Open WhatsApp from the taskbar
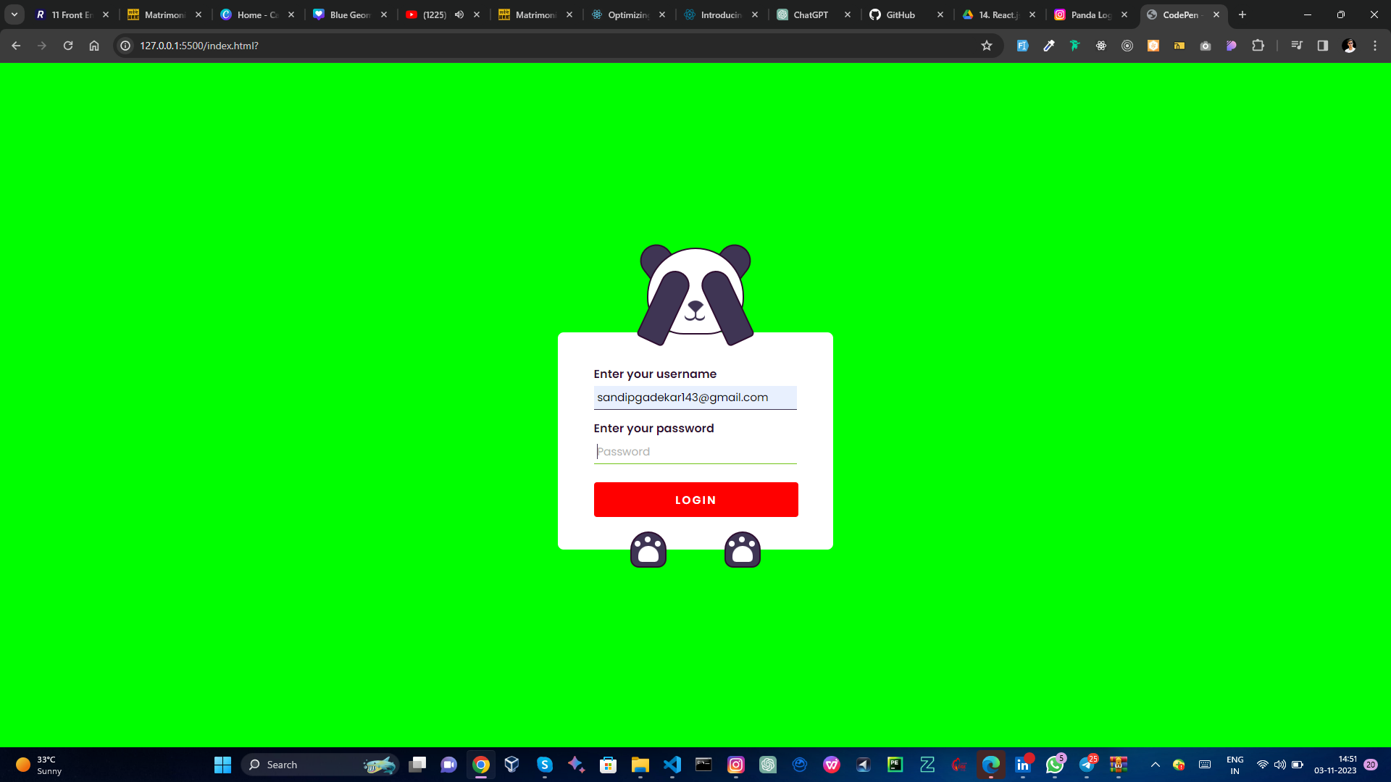 (x=1056, y=765)
